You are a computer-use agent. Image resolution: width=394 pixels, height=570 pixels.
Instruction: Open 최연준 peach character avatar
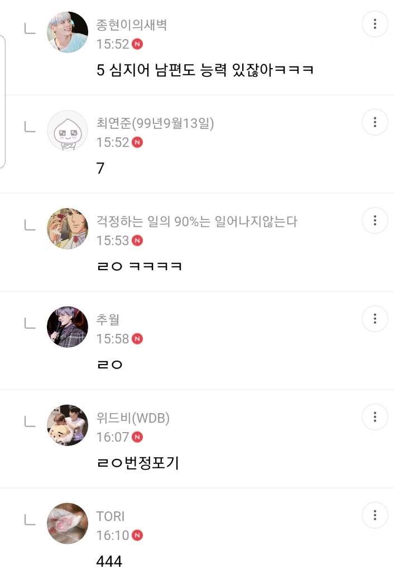(x=68, y=131)
